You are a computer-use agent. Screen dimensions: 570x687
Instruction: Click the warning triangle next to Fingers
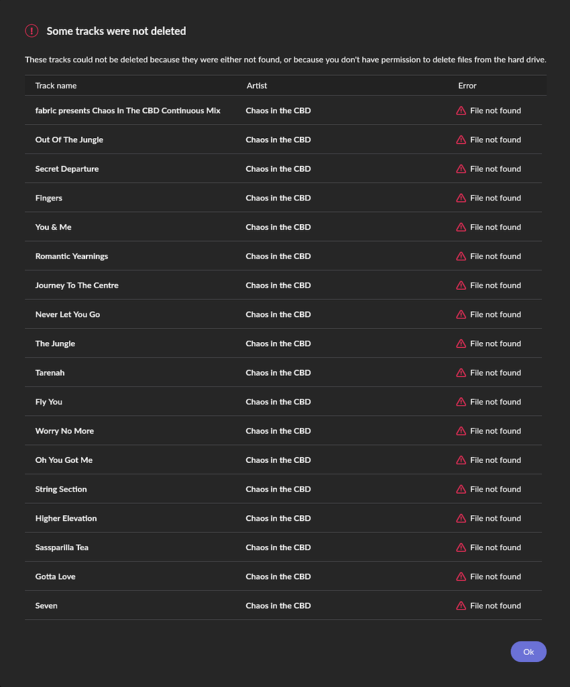point(461,198)
